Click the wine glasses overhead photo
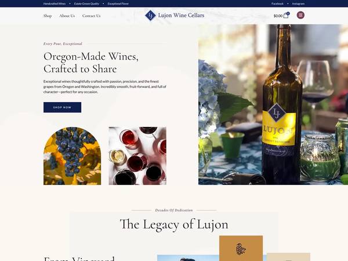Image resolution: width=348 pixels, height=261 pixels. (x=137, y=156)
